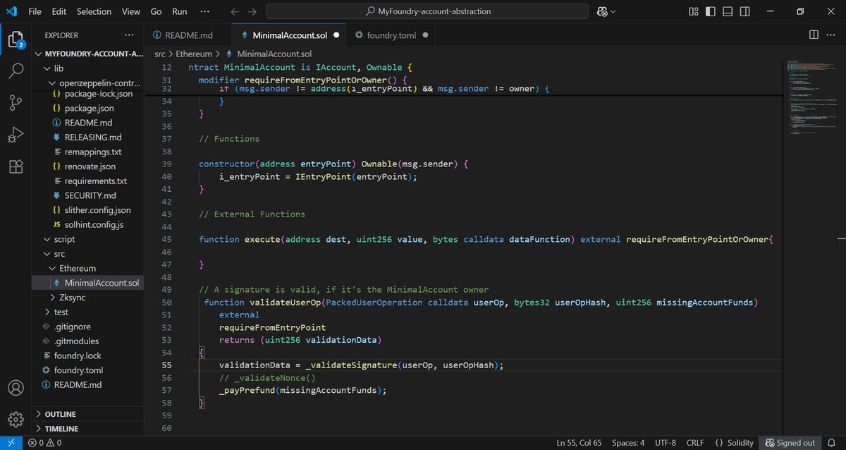Viewport: 846px width, 450px height.
Task: Open the Copilot dropdown arrow
Action: 613,12
